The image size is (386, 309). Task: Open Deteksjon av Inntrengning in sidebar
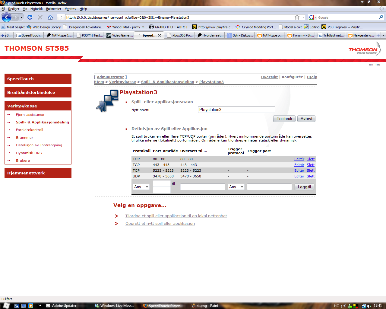(x=39, y=145)
